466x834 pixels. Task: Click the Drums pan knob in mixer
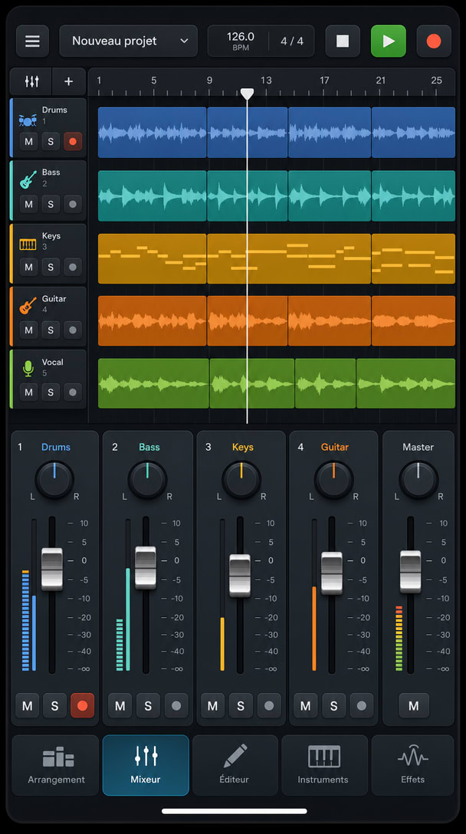pos(54,480)
